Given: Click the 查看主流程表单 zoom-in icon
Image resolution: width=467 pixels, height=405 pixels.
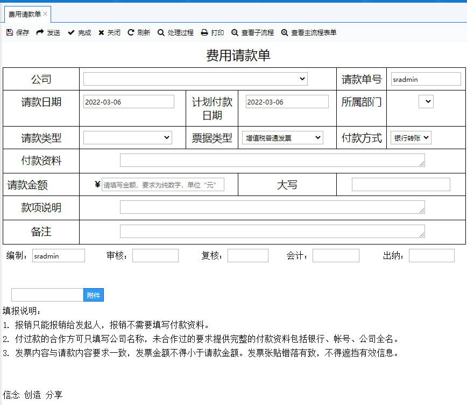Looking at the screenshot, I should [x=285, y=32].
